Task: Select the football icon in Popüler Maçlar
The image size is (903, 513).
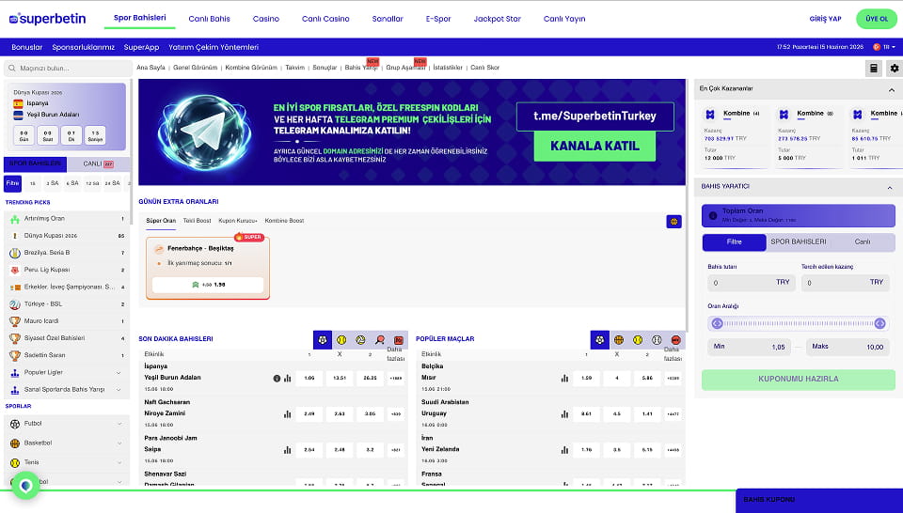Action: click(x=600, y=340)
